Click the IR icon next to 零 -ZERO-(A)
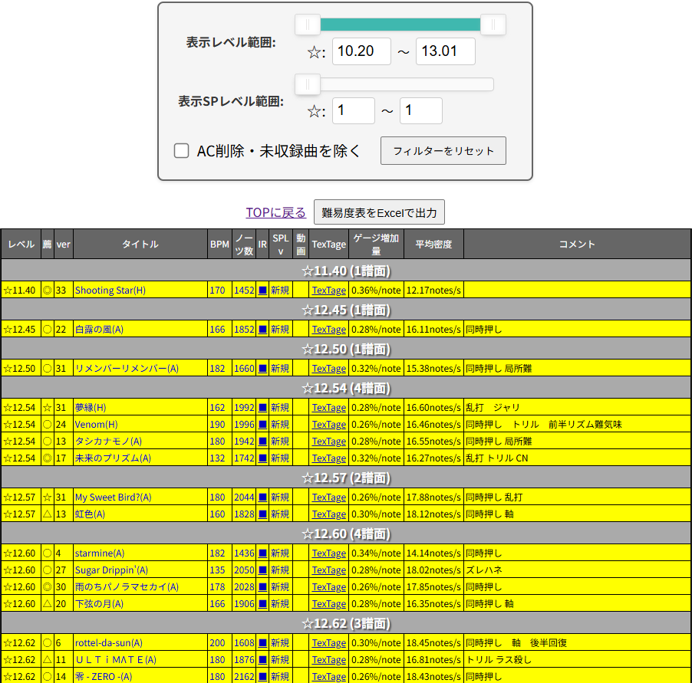This screenshot has width=692, height=683. click(x=262, y=676)
